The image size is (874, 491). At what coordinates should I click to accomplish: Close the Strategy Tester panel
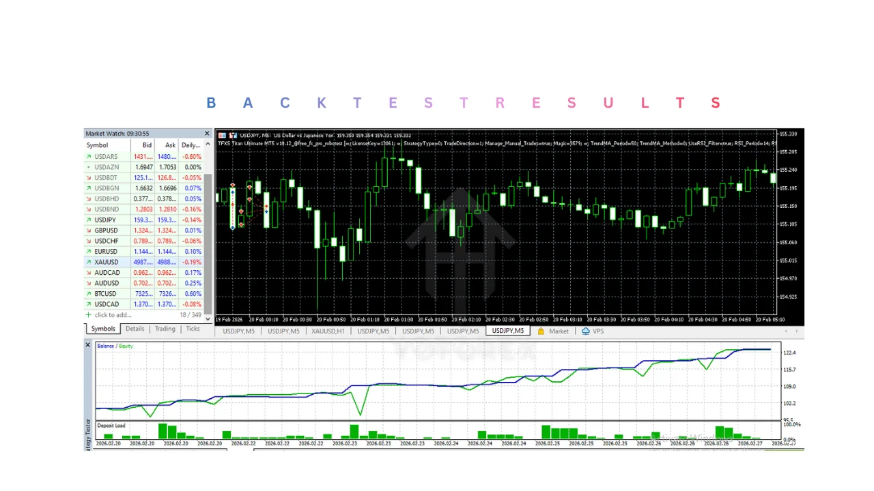(x=87, y=345)
